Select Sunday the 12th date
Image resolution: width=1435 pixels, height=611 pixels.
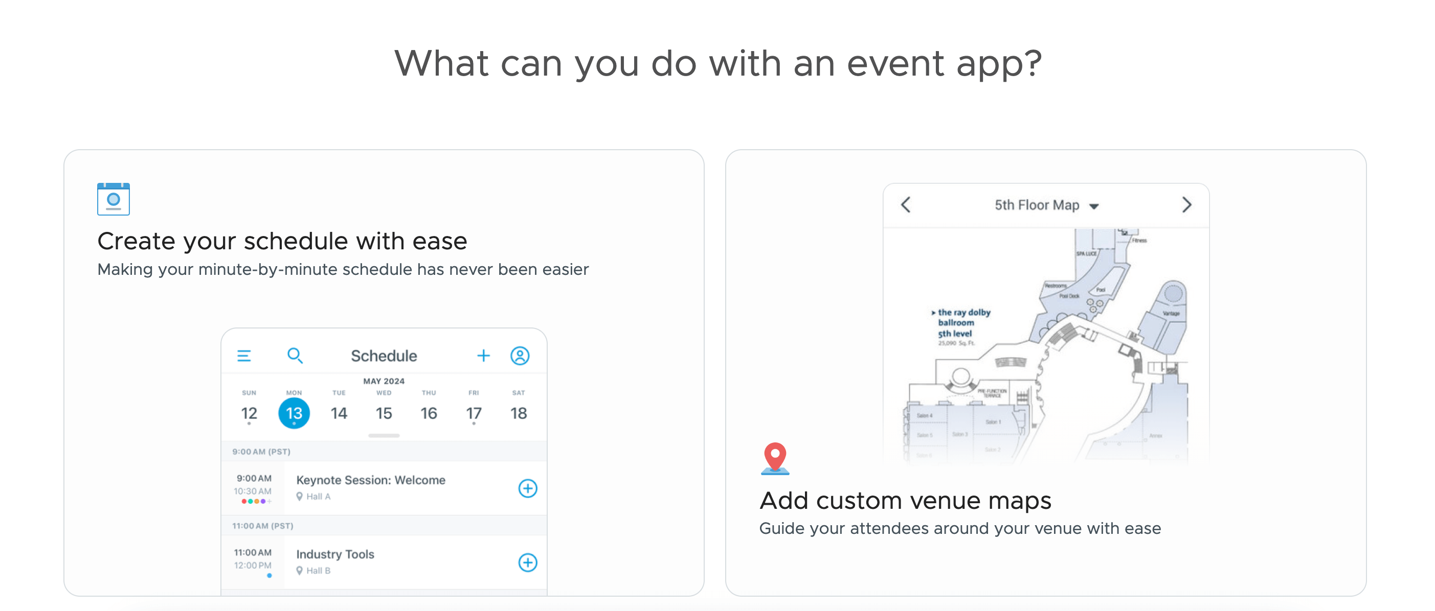(249, 412)
